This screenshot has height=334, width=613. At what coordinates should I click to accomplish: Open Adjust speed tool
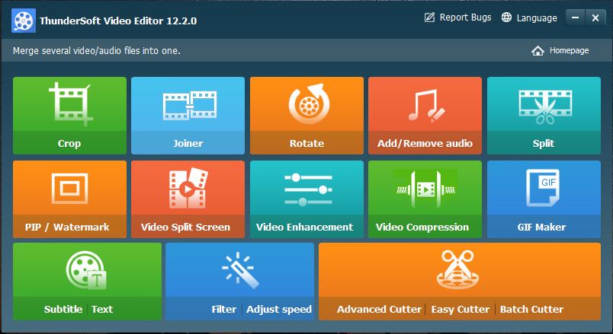pos(279,310)
